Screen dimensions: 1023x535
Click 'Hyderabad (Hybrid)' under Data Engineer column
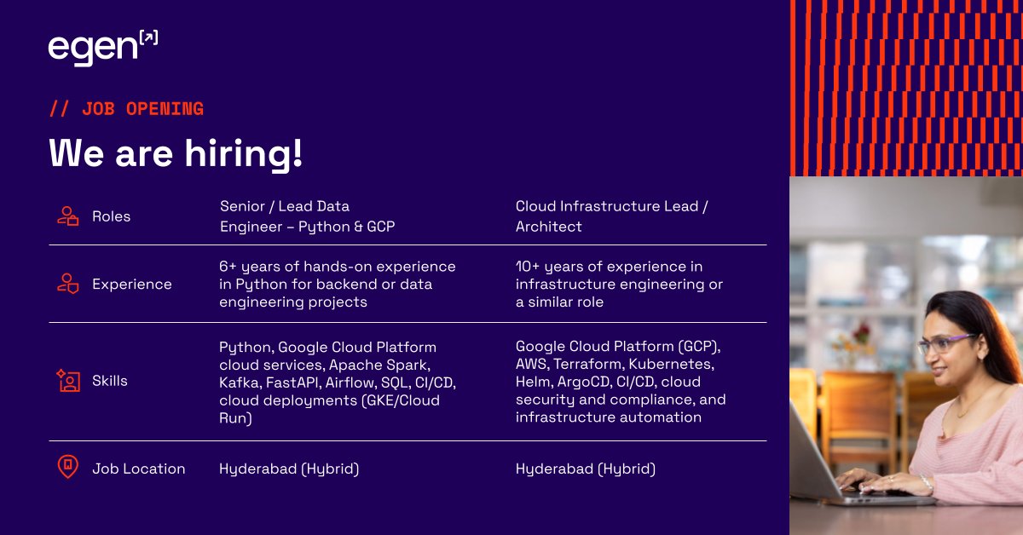(289, 469)
